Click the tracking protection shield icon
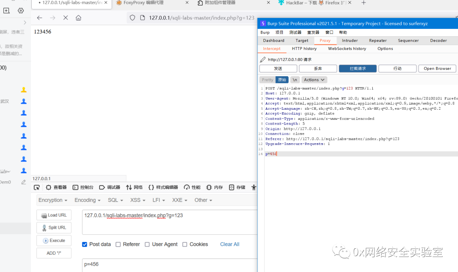Screen dimensions: 458x272 pyautogui.click(x=132, y=18)
